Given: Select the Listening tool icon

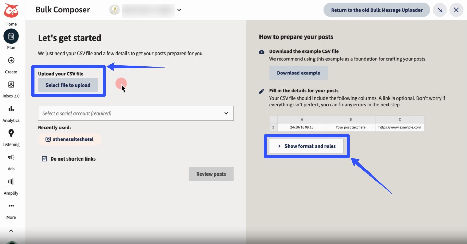Looking at the screenshot, I should point(11,133).
